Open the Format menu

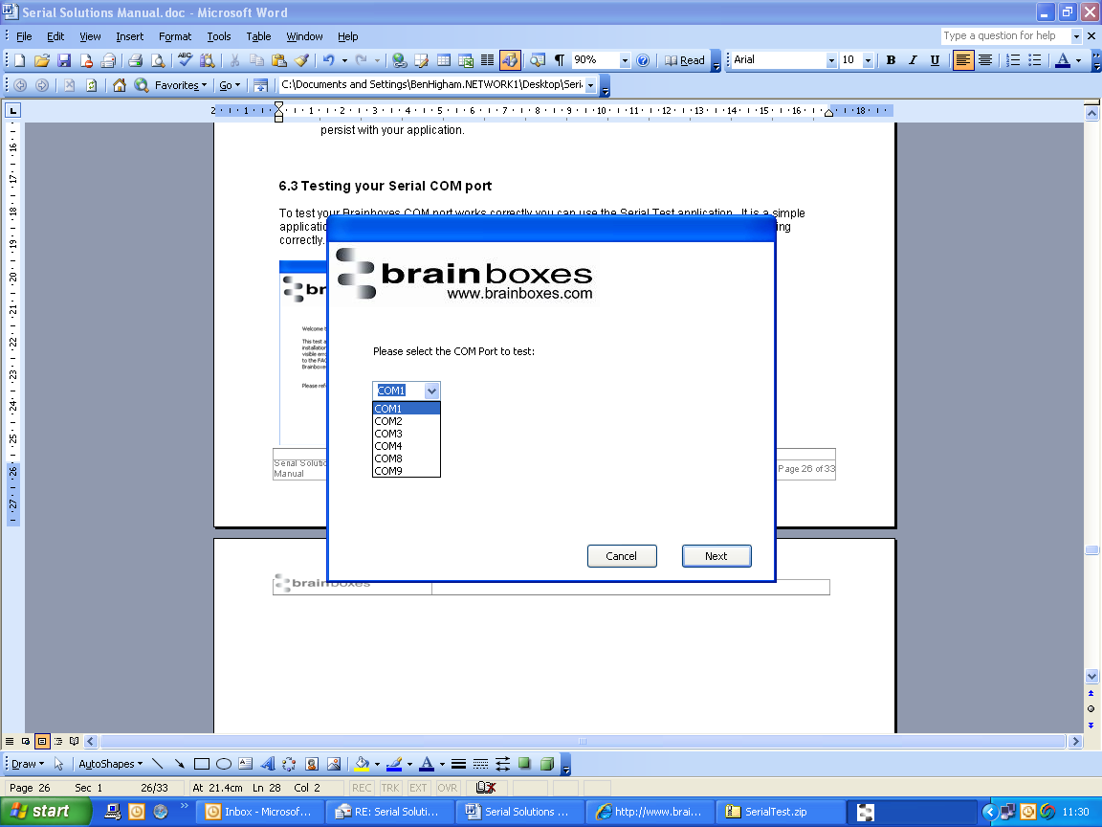(175, 36)
